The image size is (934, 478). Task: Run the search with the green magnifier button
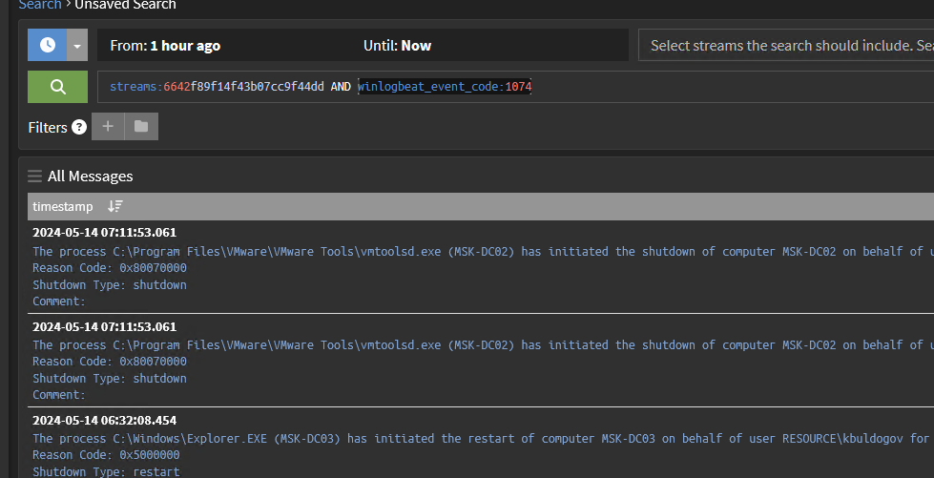(x=58, y=87)
